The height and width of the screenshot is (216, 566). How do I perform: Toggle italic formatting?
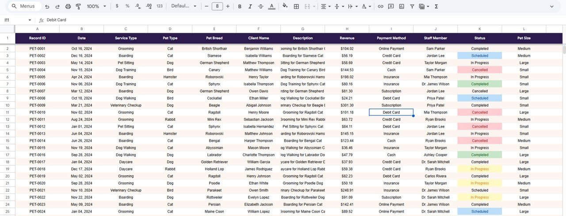tap(250, 7)
